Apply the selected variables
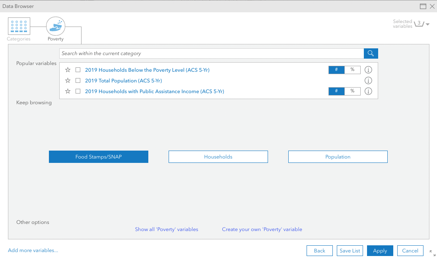 point(380,250)
